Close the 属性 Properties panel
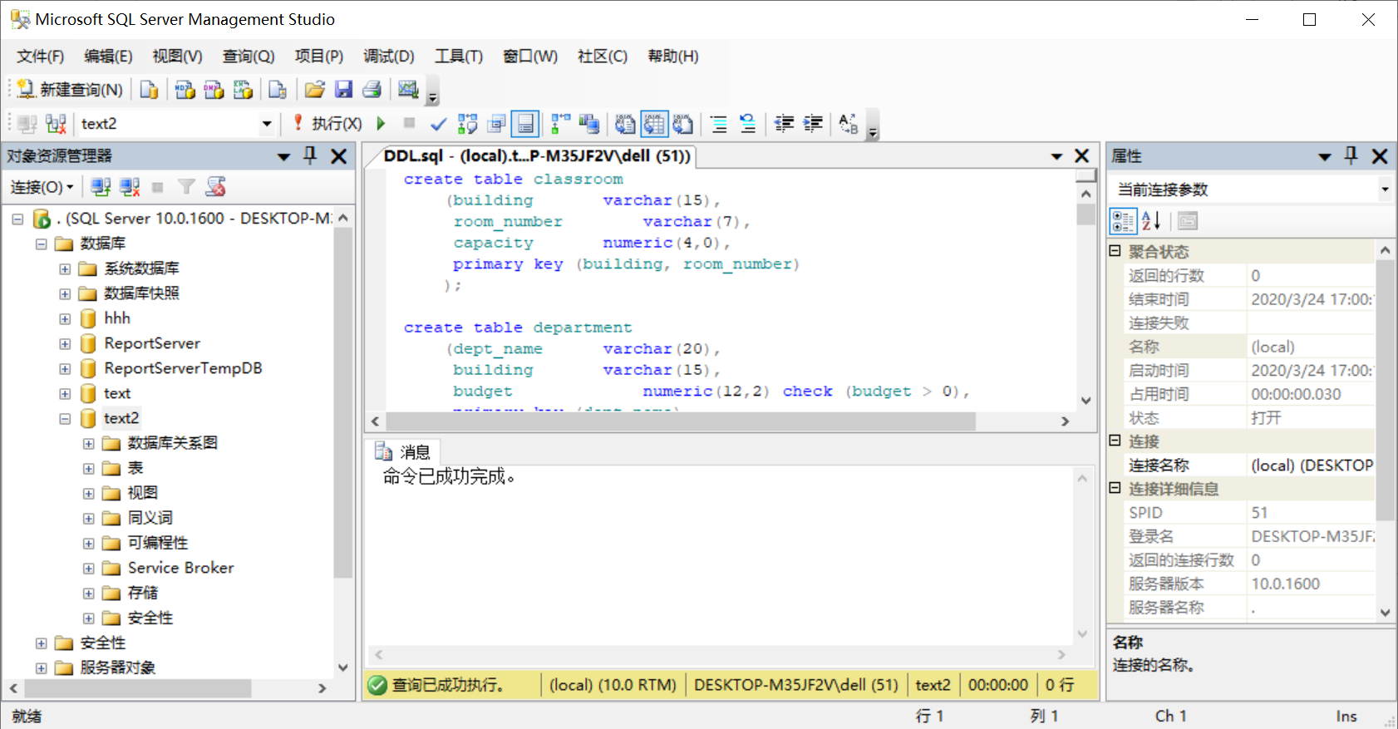Image resolution: width=1398 pixels, height=729 pixels. pos(1380,156)
